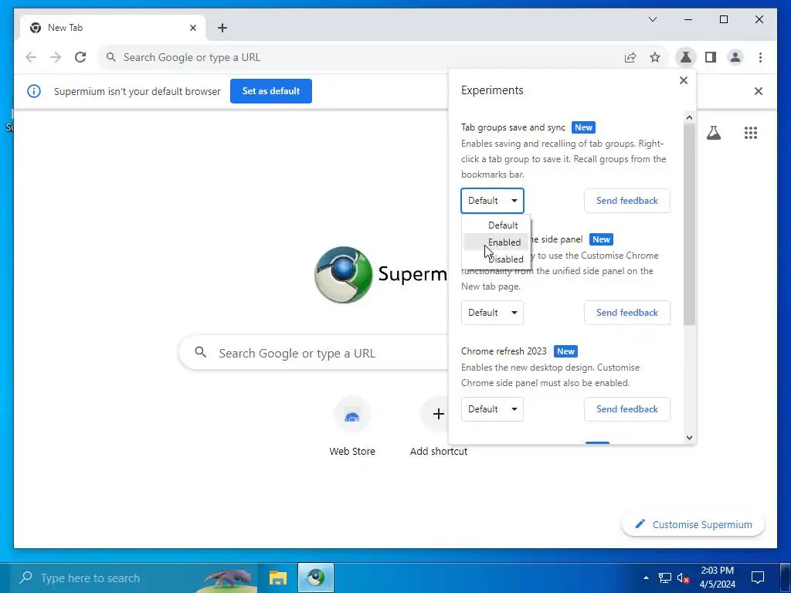Send feedback for Tab groups save and sync
The image size is (791, 593).
pyautogui.click(x=627, y=201)
